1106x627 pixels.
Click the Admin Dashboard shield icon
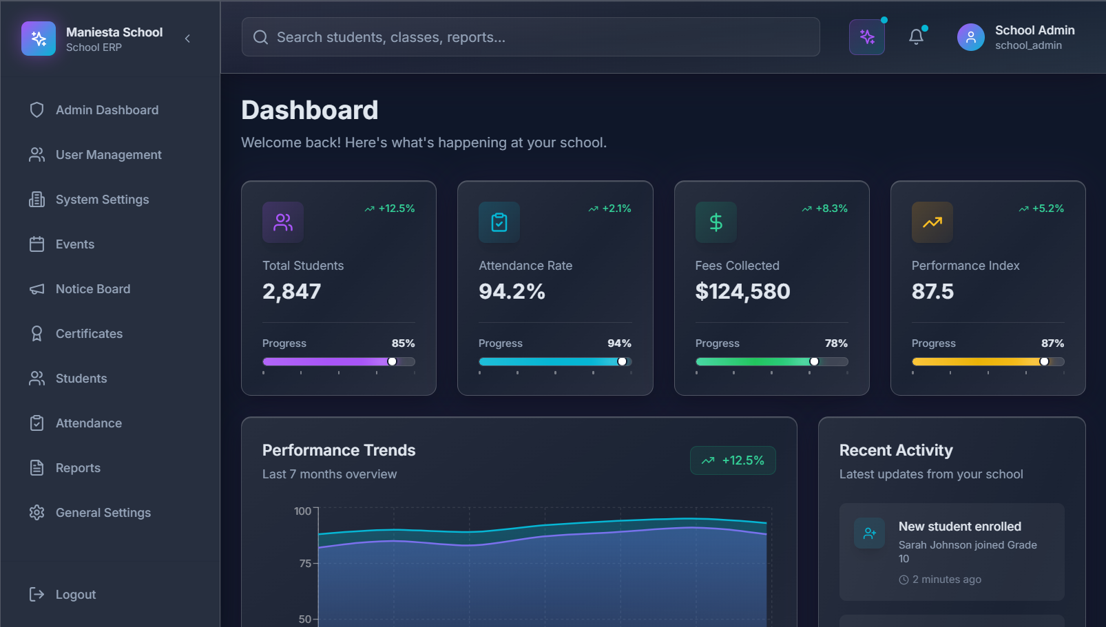37,110
